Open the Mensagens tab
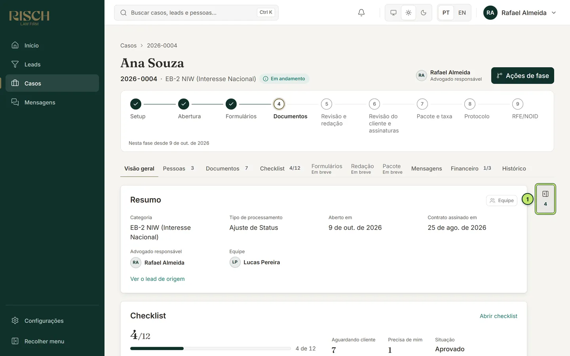Viewport: 570px width, 356px height. click(x=426, y=169)
